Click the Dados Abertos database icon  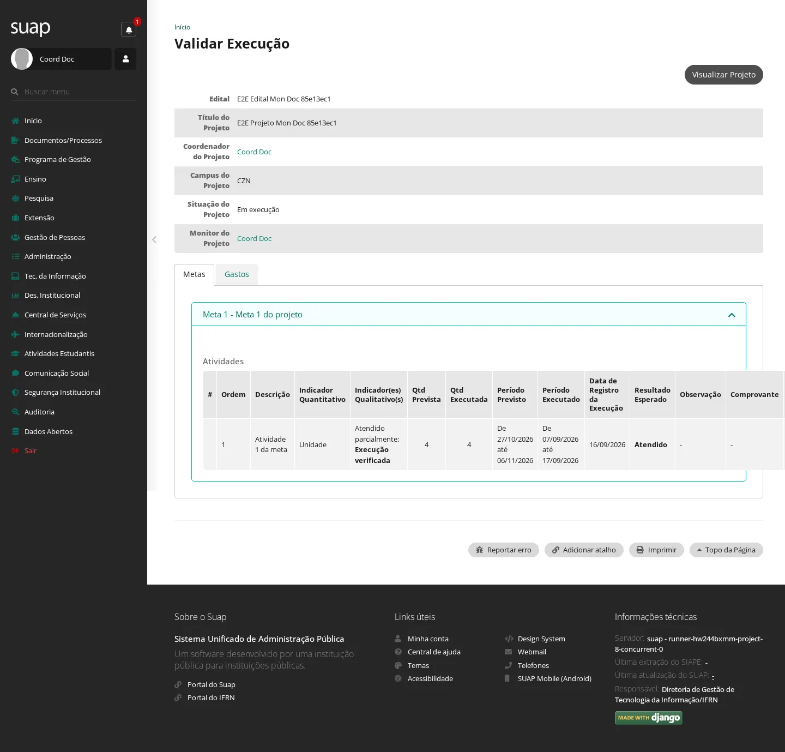tap(15, 431)
